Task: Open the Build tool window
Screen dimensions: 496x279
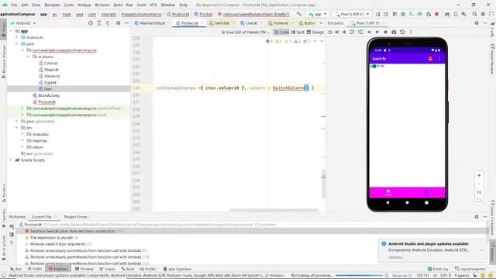Action: point(128,269)
